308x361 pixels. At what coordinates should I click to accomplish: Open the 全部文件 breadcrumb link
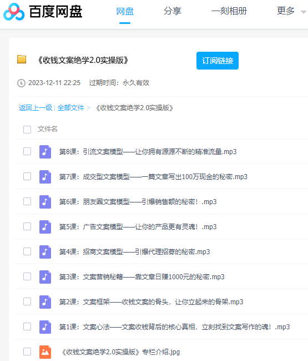coord(70,108)
